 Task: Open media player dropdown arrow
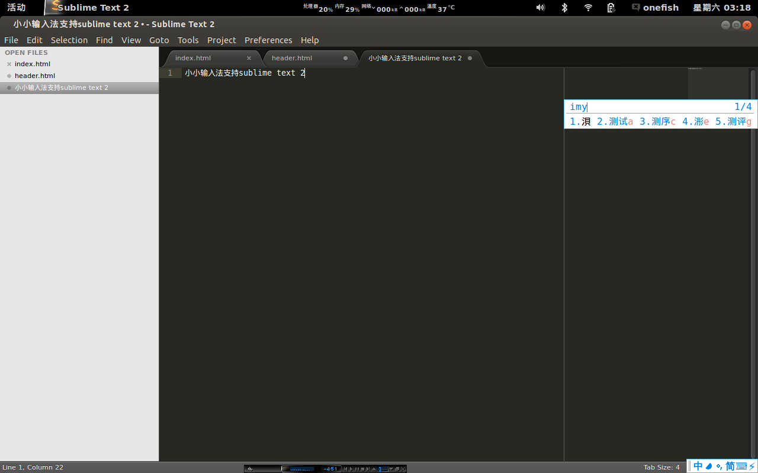click(391, 469)
